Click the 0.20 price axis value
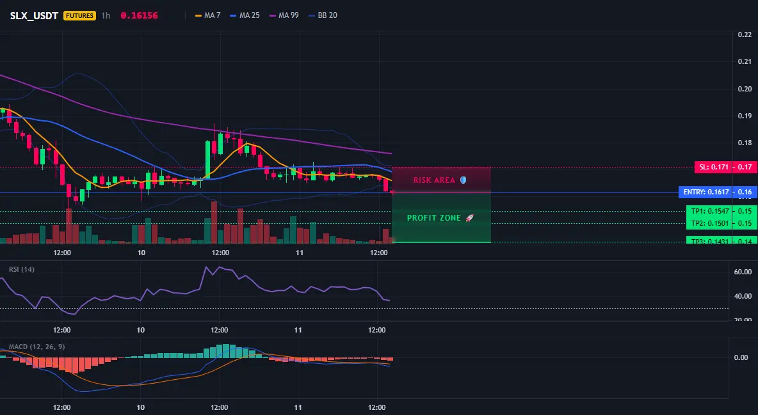758x415 pixels. coord(745,89)
